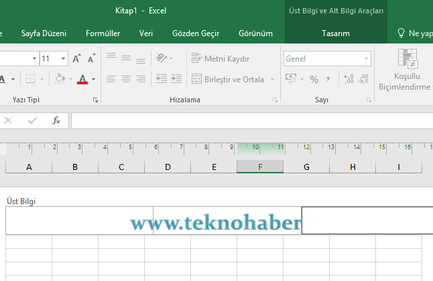Select column A header
The width and height of the screenshot is (433, 281).
point(29,167)
